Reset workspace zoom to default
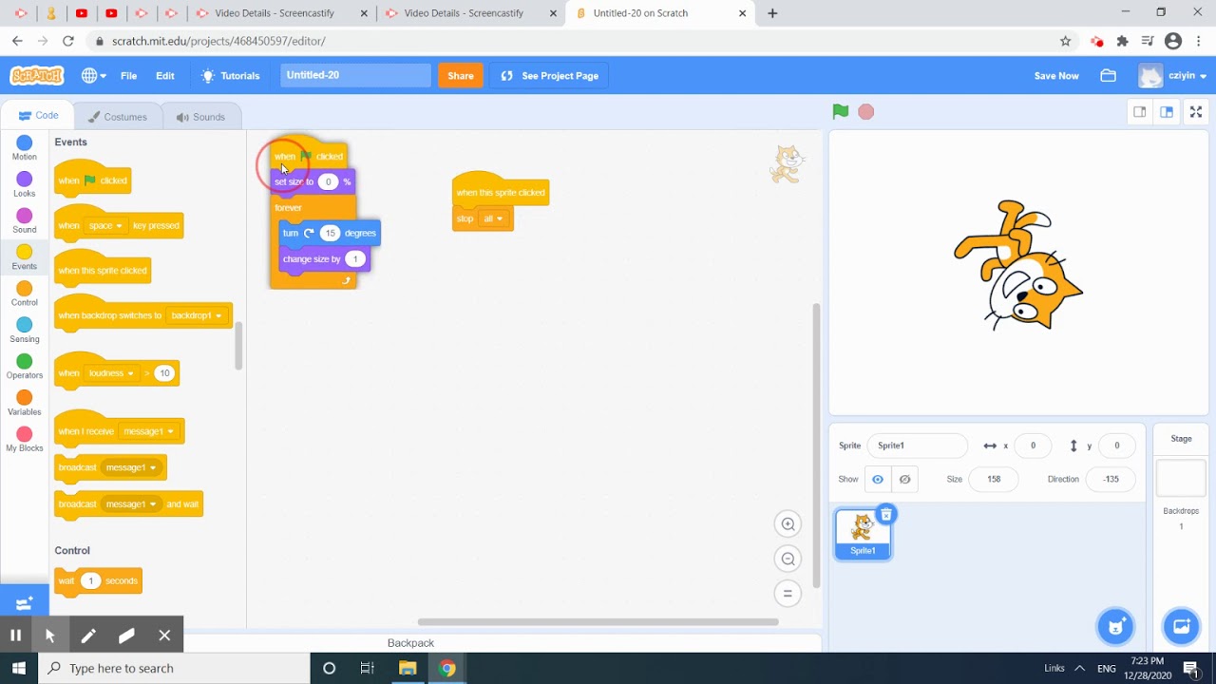Image resolution: width=1216 pixels, height=684 pixels. pos(788,594)
